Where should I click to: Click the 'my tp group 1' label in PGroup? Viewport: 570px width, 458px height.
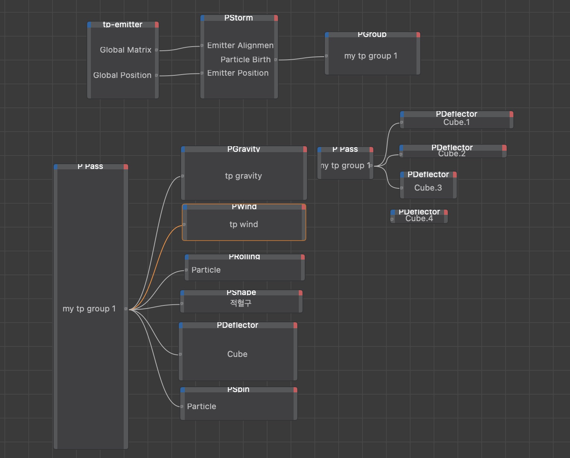371,56
